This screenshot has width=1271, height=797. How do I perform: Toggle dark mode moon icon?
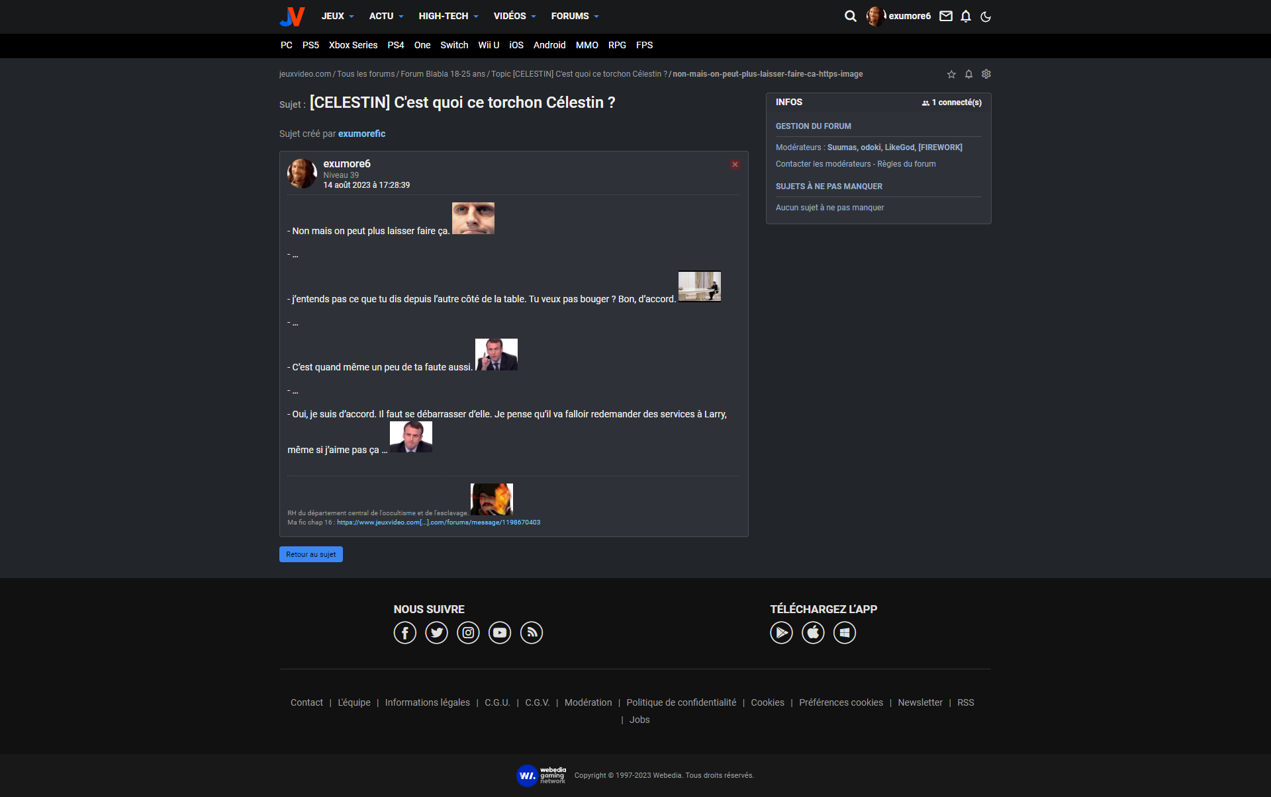pos(986,17)
